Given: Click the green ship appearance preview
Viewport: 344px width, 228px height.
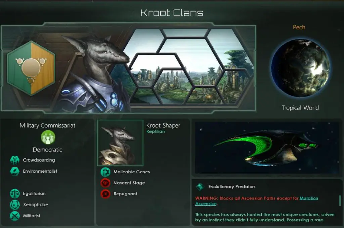Looking at the screenshot, I should point(267,147).
